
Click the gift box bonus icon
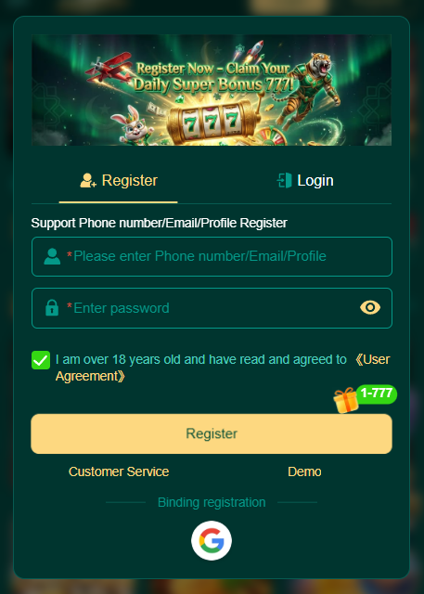click(x=346, y=401)
